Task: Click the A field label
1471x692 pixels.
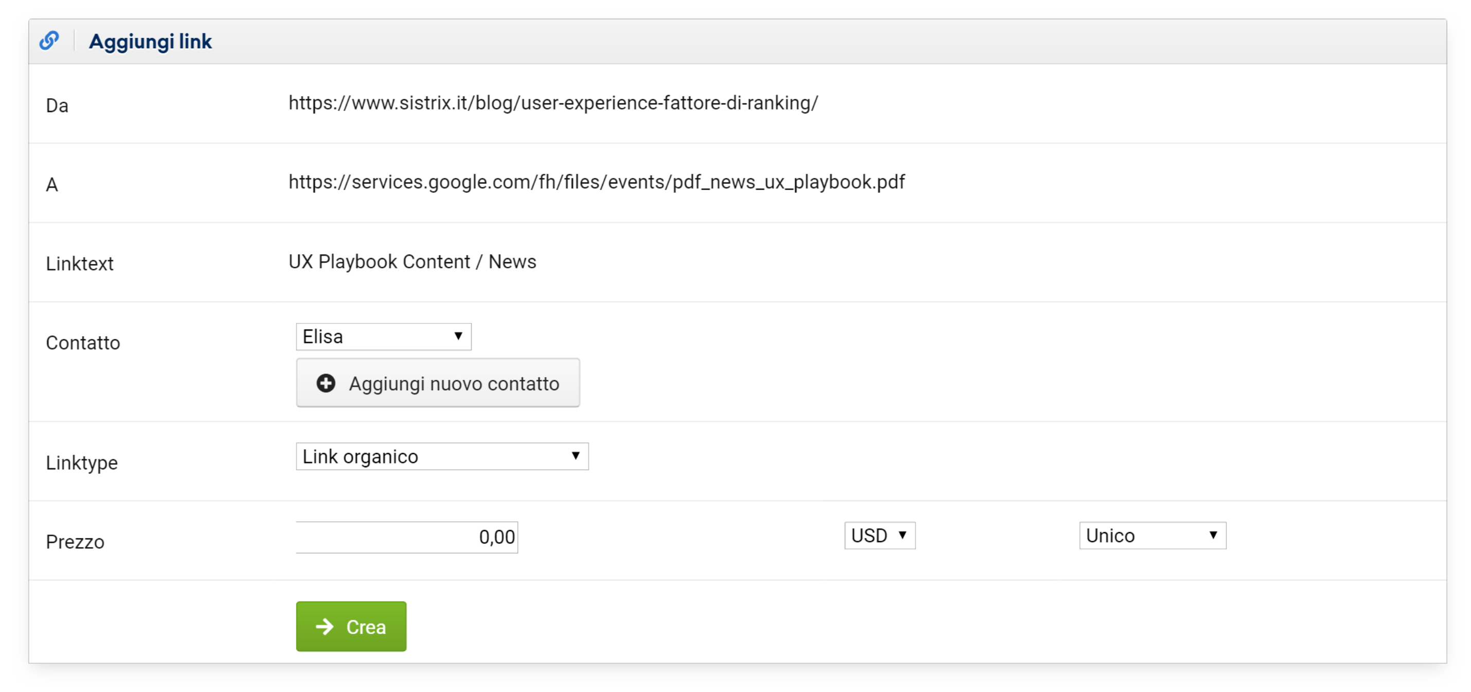Action: tap(52, 185)
